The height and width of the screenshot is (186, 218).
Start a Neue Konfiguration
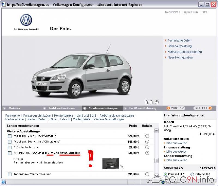[180, 57]
